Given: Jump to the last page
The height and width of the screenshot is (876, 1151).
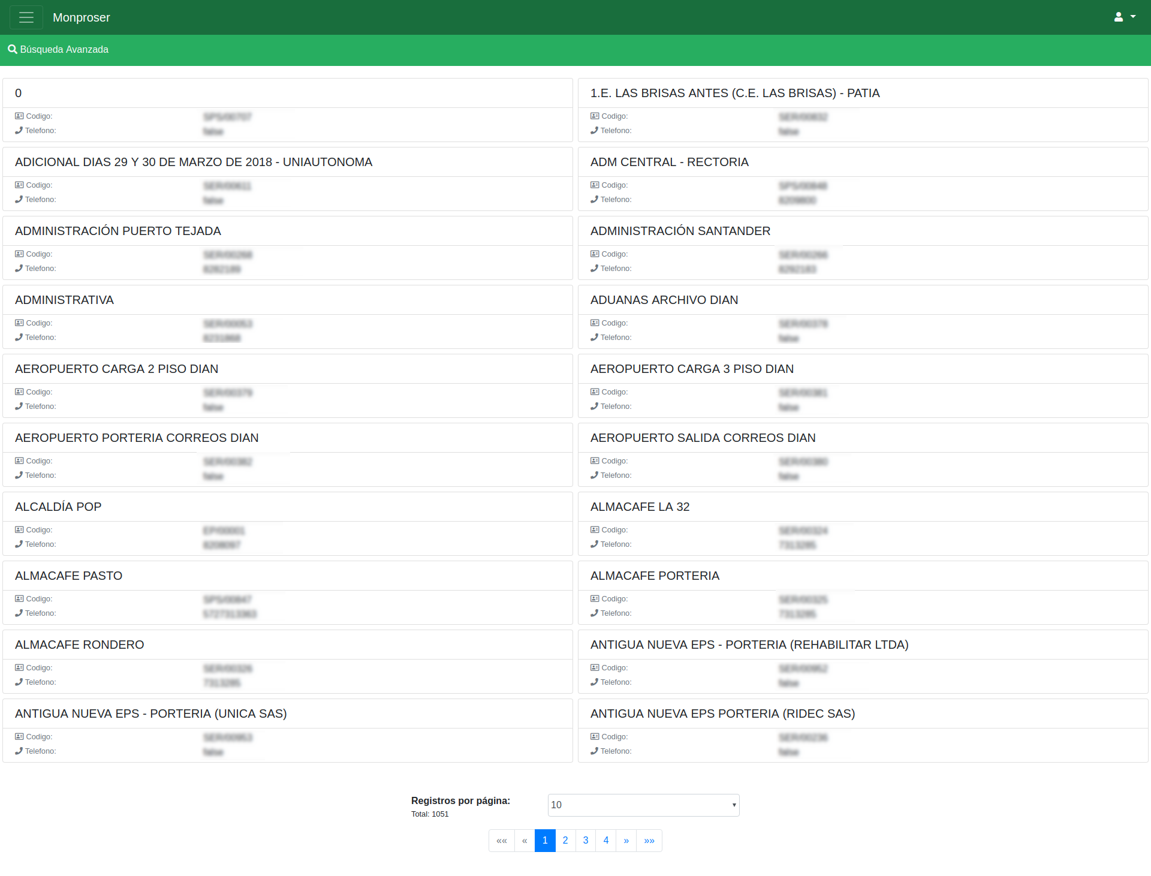Looking at the screenshot, I should coord(649,841).
